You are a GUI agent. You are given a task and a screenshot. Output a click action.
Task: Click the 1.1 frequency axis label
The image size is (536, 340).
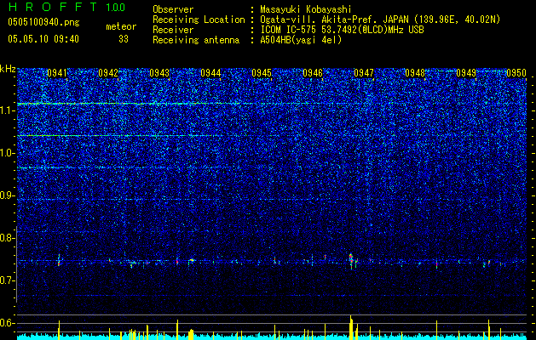click(x=7, y=110)
